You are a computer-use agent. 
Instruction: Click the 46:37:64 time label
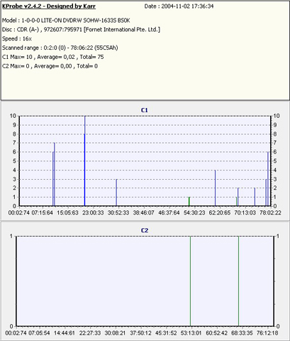coord(169,212)
